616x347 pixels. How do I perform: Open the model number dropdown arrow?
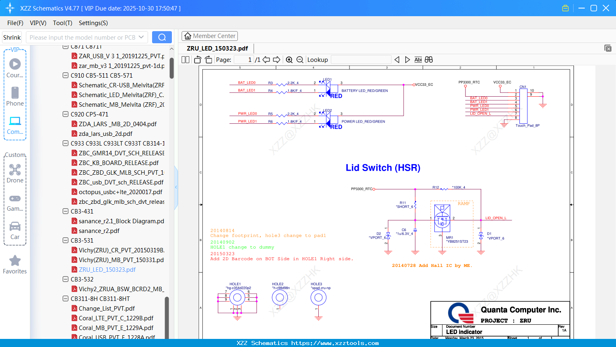click(141, 37)
